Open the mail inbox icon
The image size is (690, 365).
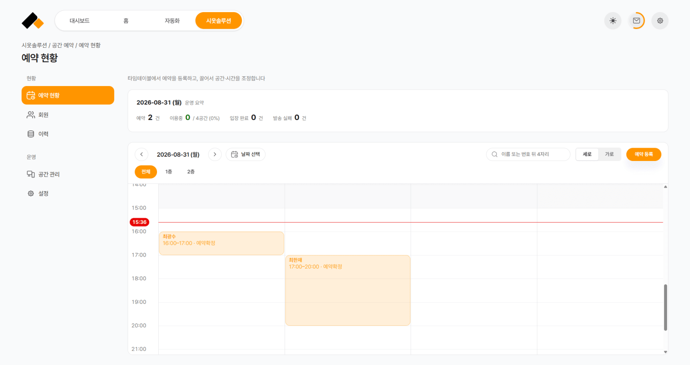point(637,21)
